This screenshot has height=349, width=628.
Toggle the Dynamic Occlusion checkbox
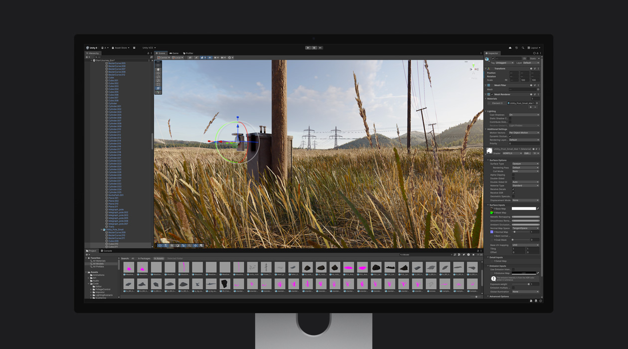510,136
